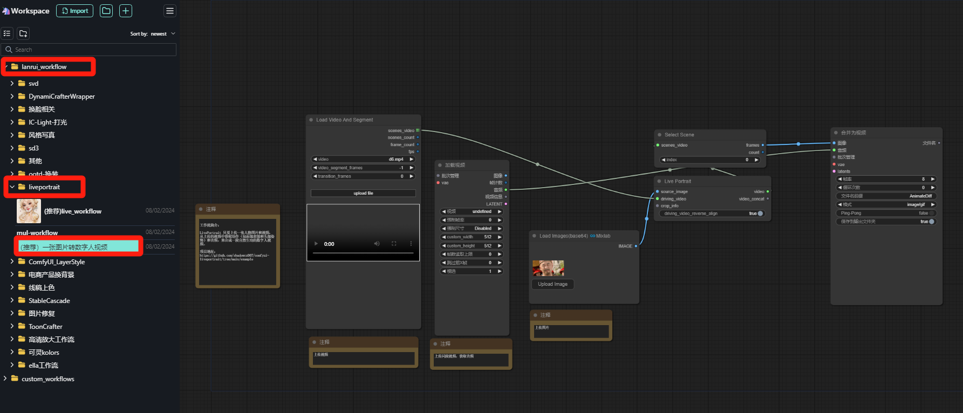Click the 文件名前缀 AnimateDiff field

click(x=886, y=196)
